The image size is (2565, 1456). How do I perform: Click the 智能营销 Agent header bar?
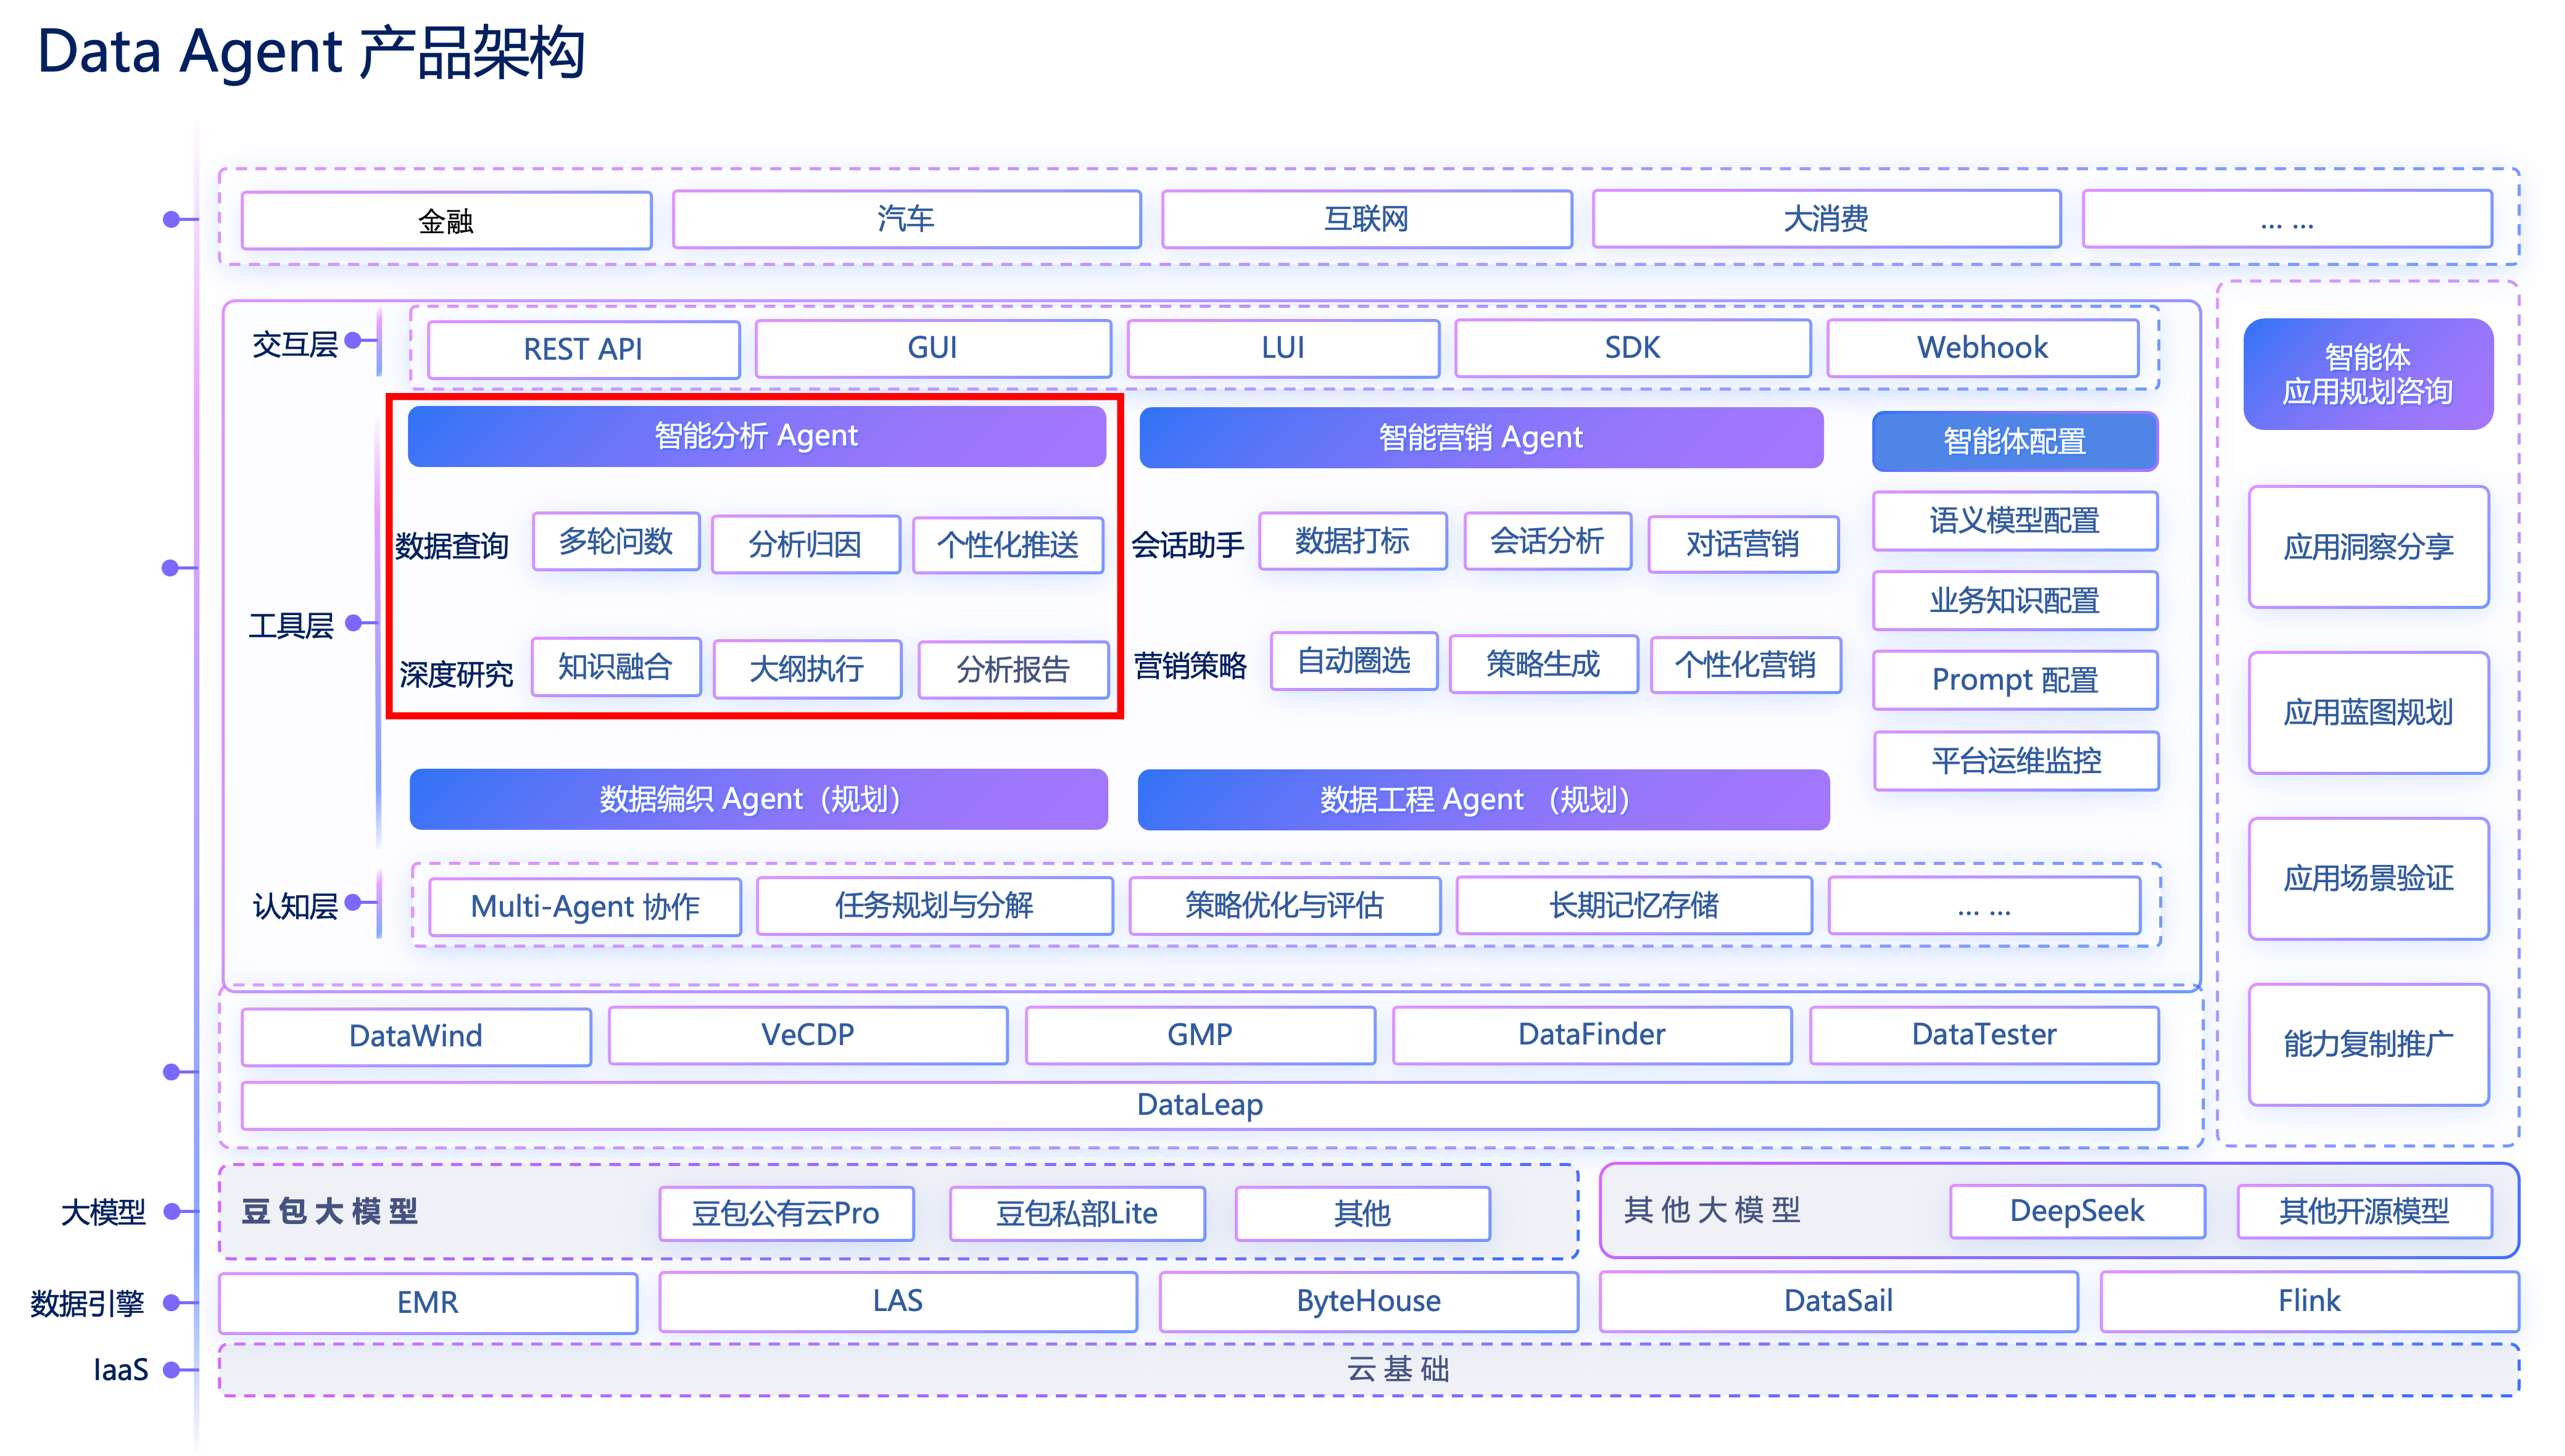pyautogui.click(x=1480, y=438)
